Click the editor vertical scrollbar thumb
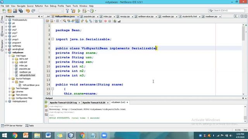This screenshot has height=139, width=248. [x=243, y=34]
